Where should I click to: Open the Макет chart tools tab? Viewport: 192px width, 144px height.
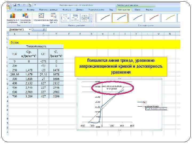coord(138,10)
